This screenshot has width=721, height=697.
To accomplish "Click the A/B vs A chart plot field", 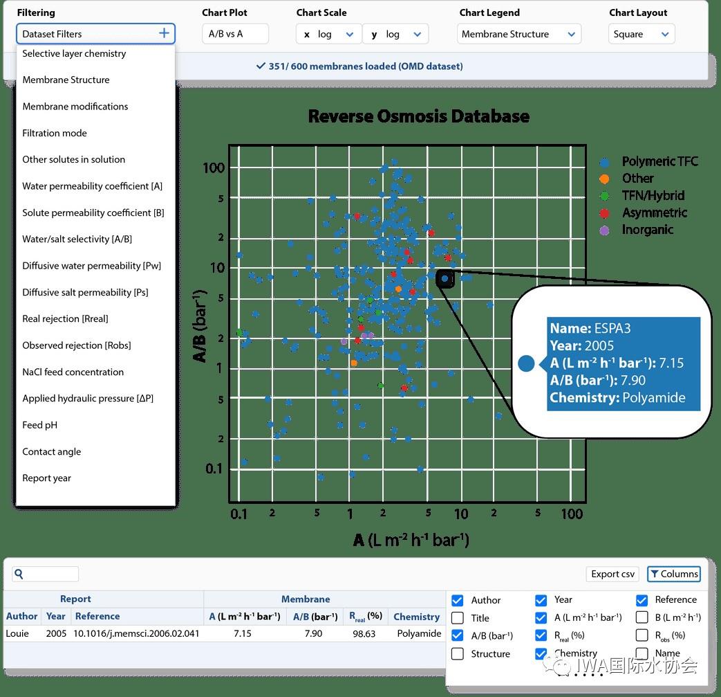I will (x=235, y=34).
